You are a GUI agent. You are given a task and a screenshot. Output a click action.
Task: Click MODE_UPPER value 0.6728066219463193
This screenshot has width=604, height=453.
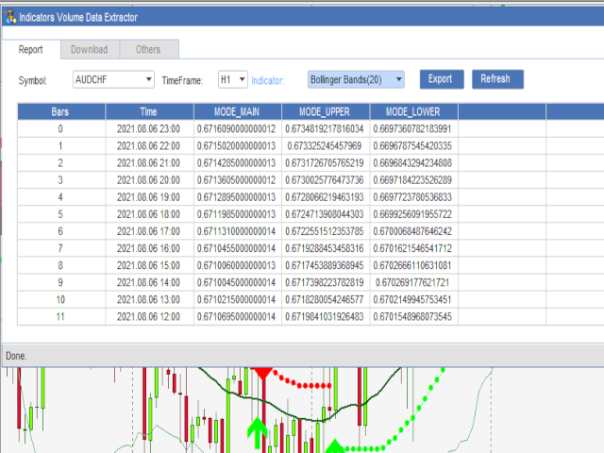click(x=325, y=197)
